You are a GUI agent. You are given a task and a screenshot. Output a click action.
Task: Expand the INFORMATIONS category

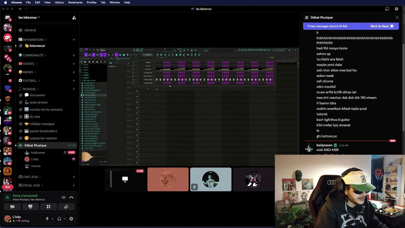[33, 40]
